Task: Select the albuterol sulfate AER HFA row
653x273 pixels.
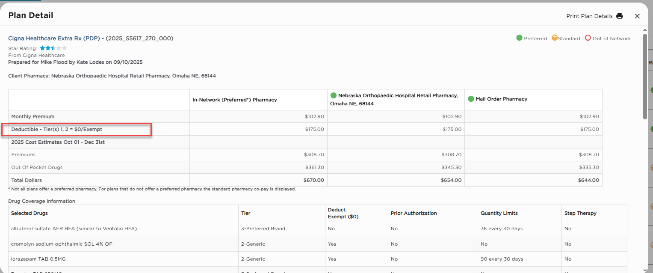Action: coord(74,228)
